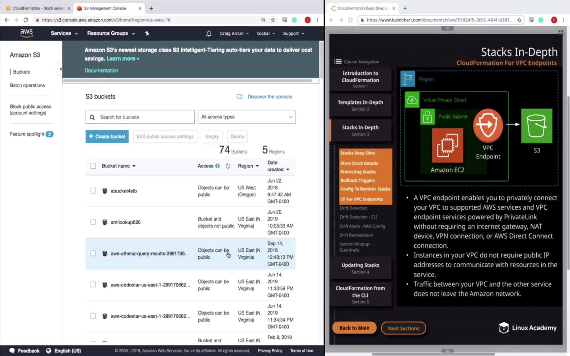The height and width of the screenshot is (356, 570).
Task: Click the aws-athena-query-results bucket icon
Action: pos(105,253)
